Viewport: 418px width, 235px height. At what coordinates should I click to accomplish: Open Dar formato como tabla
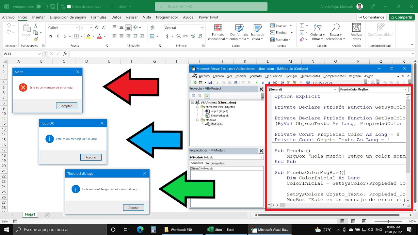coord(239,32)
